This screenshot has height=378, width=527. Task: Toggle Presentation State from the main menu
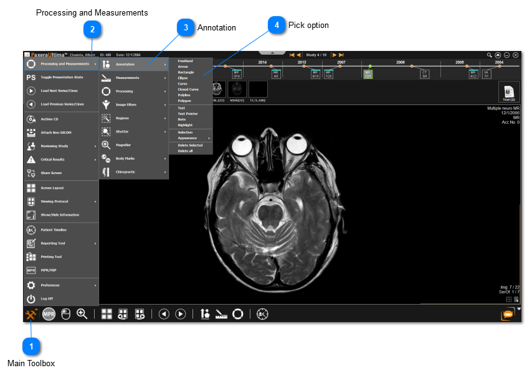click(61, 77)
